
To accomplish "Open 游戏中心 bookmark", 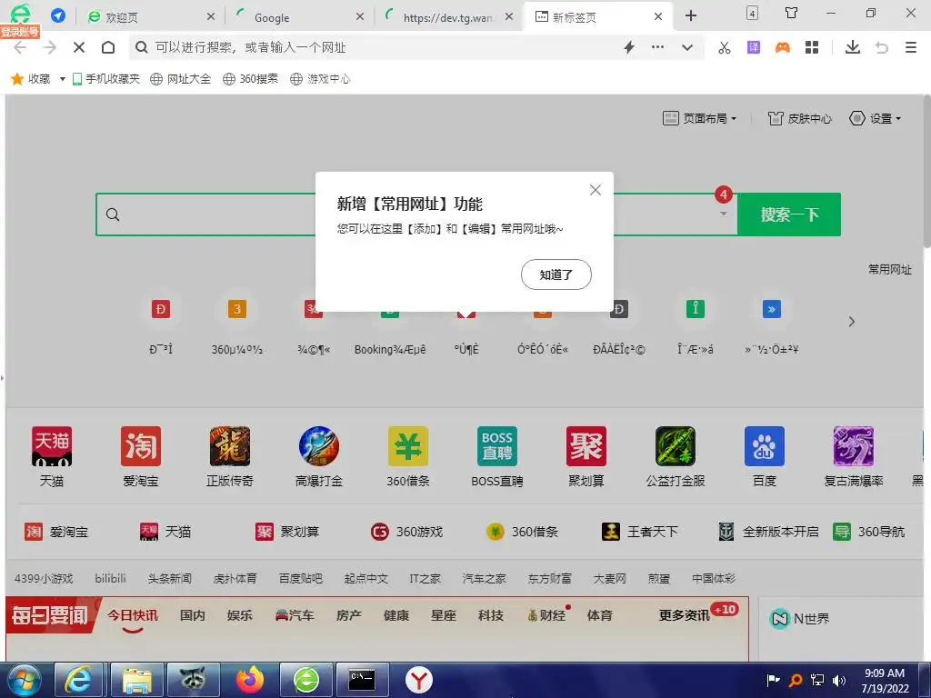I will 320,79.
